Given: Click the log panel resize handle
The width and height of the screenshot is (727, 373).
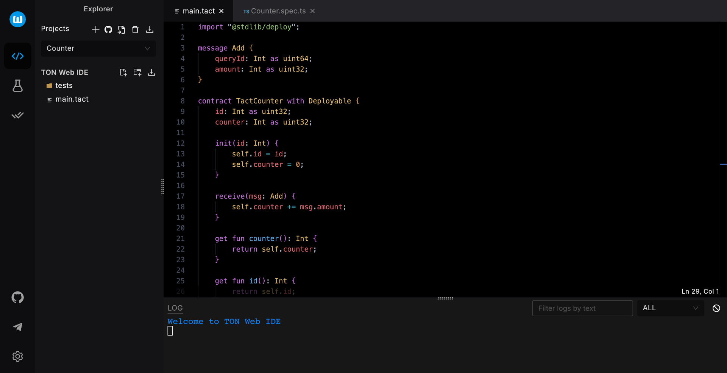Looking at the screenshot, I should tap(445, 298).
